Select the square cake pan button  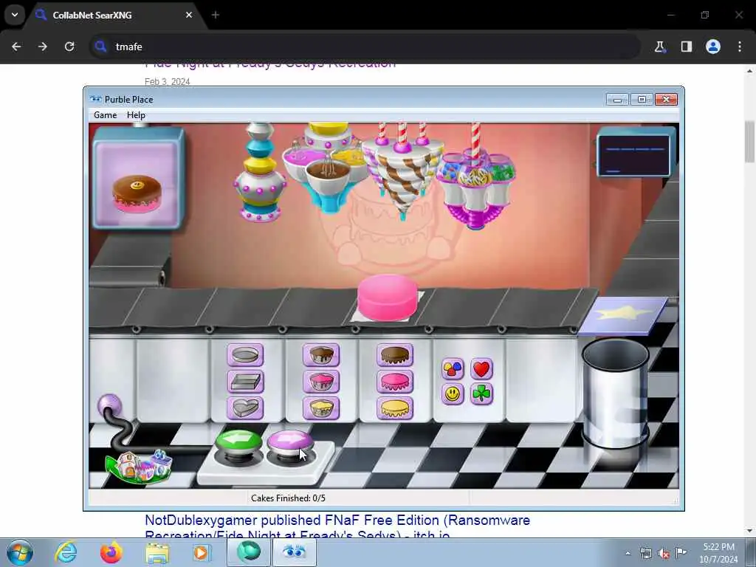[x=245, y=382]
